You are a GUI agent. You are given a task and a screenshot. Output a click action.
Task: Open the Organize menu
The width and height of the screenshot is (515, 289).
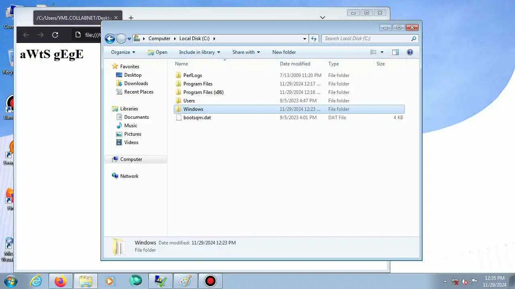[x=123, y=52]
